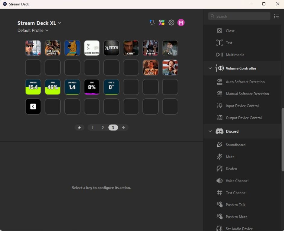This screenshot has height=231, width=284.
Task: Click the actions list vertical scrollbar
Action: coord(282,140)
